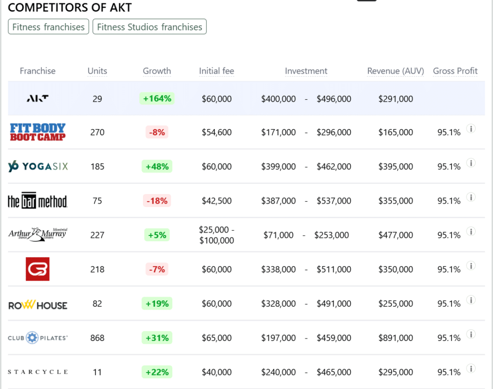Open the red CycleBar logo
Image resolution: width=493 pixels, height=389 pixels.
click(38, 269)
